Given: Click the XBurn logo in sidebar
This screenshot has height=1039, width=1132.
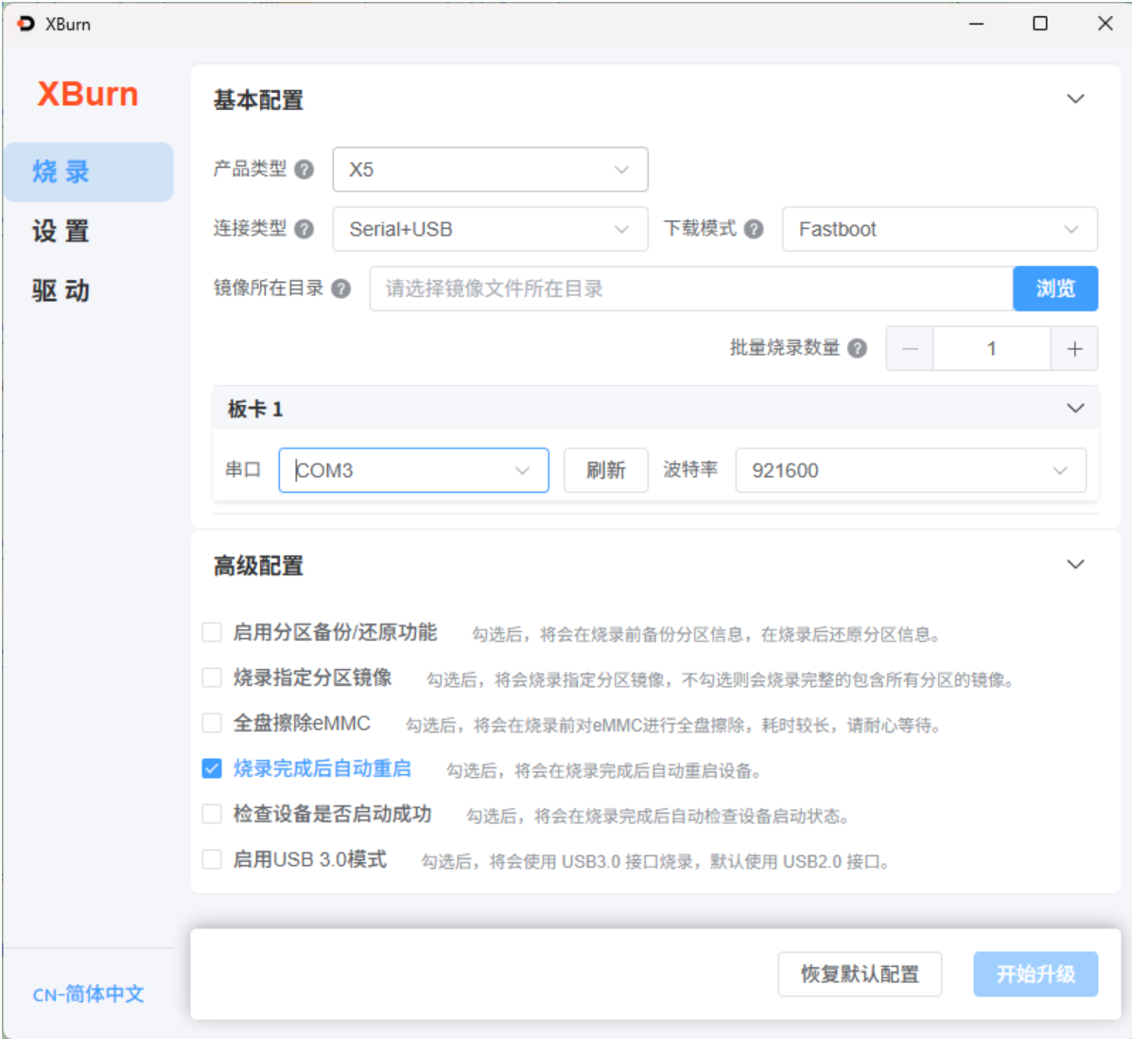Looking at the screenshot, I should [x=88, y=95].
